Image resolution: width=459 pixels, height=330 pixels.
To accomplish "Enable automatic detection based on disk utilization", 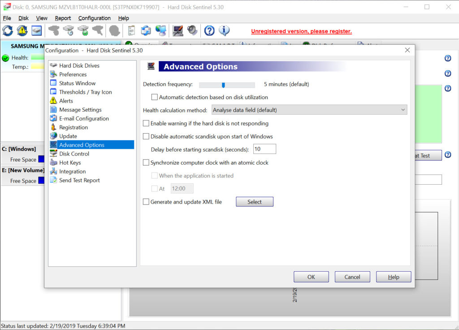I will 155,97.
